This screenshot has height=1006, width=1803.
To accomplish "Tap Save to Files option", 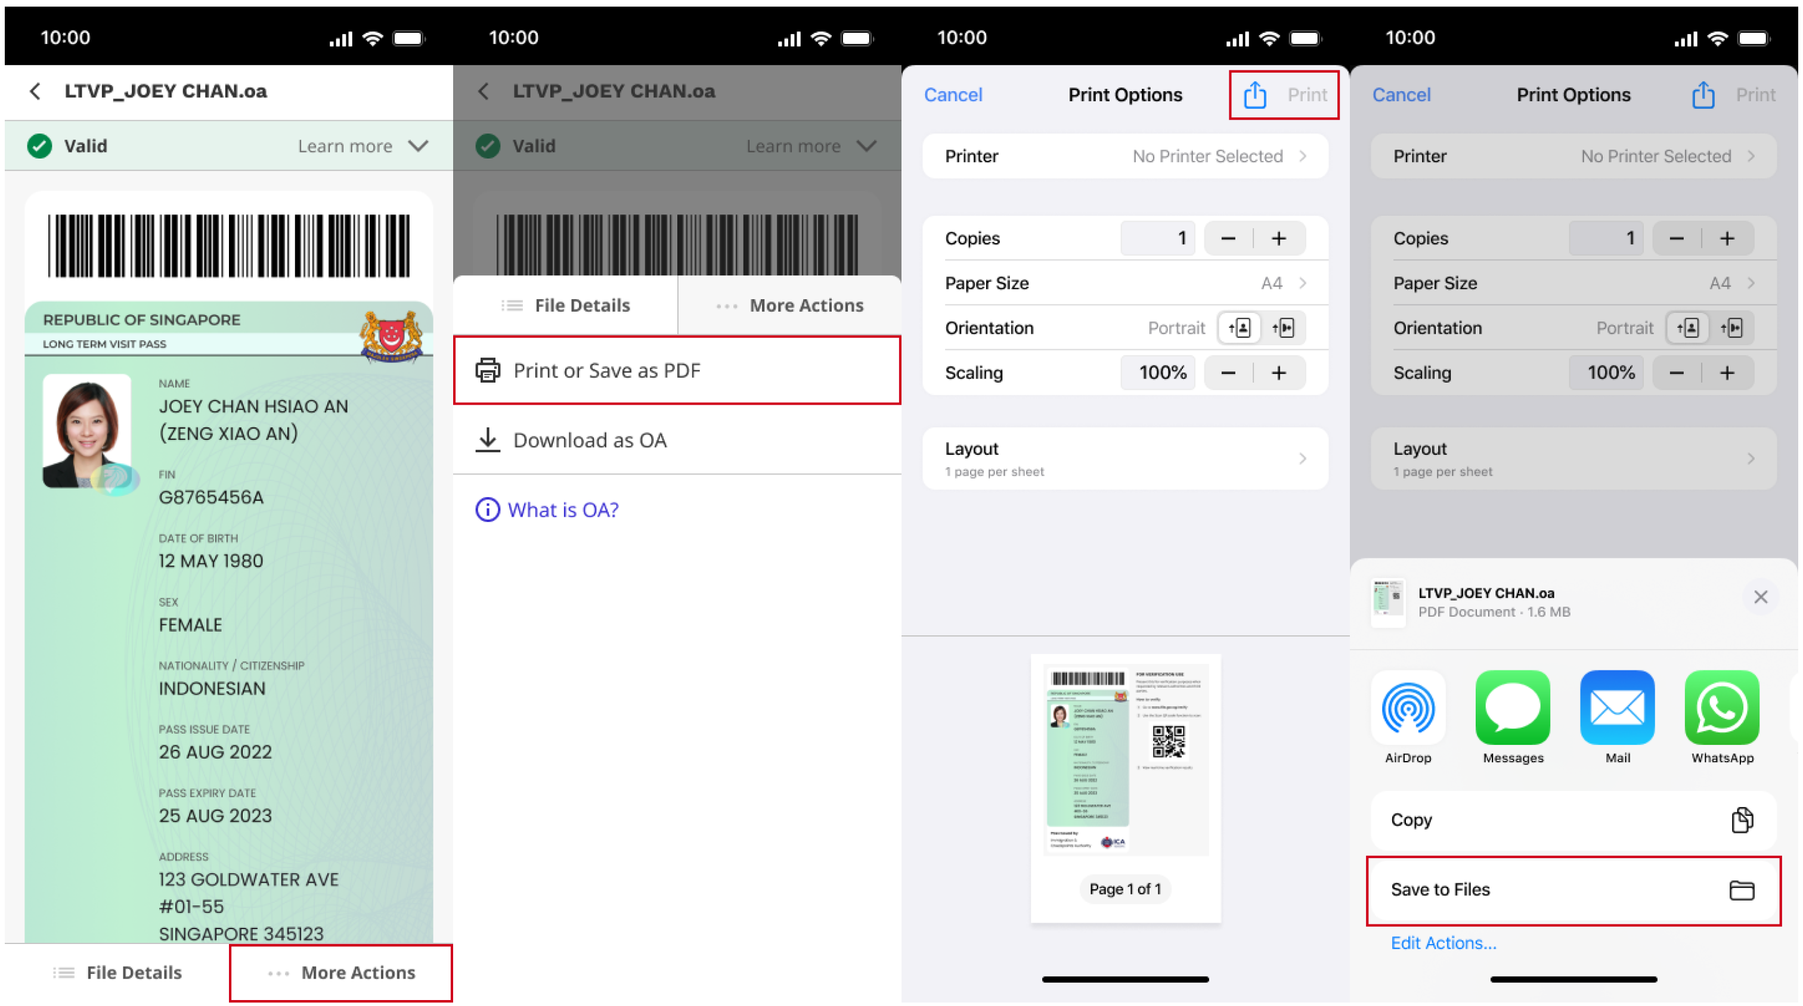I will coord(1573,890).
